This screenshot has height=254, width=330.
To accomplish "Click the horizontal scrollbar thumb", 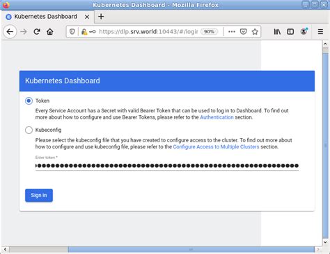I will (191, 249).
